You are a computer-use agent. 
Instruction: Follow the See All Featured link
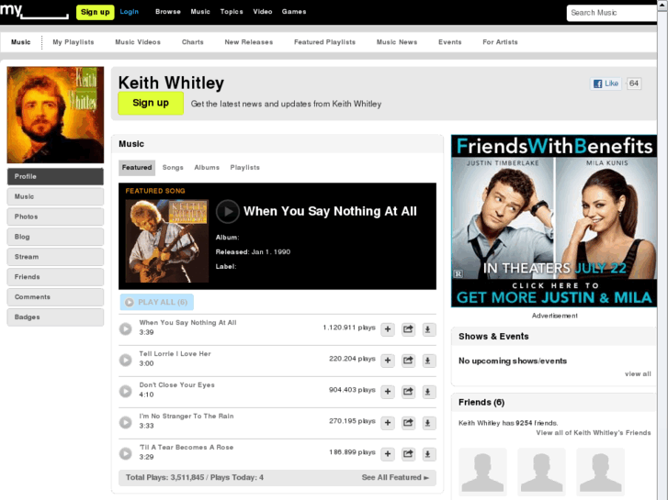[395, 477]
